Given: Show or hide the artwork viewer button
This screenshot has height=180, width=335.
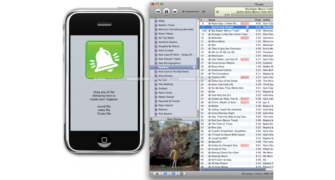Looking at the screenshot, I should coord(182,174).
